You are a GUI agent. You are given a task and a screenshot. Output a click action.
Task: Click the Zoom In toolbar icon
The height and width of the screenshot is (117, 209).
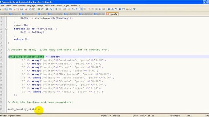click(x=56, y=9)
